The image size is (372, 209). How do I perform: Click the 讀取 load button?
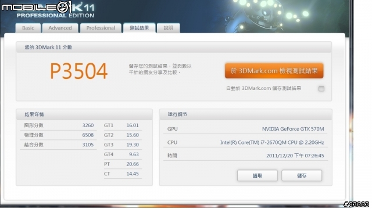[257, 175]
